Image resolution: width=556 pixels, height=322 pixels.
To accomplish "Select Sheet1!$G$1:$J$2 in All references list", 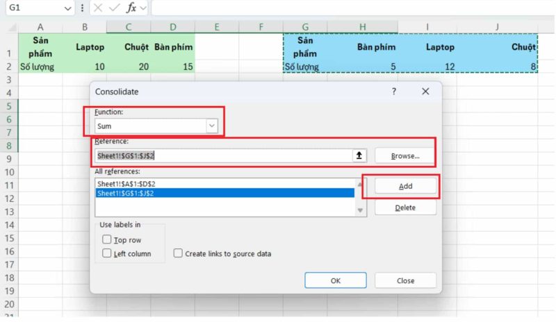I will point(224,193).
